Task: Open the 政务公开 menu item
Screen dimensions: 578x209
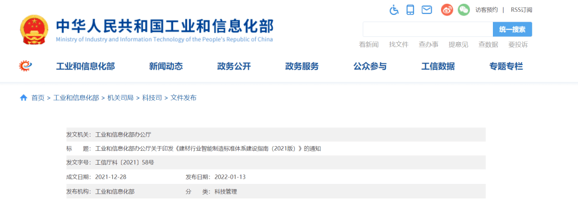Action: pos(234,67)
